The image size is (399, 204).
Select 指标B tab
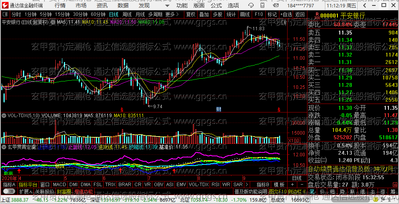pyautogui.click(x=263, y=184)
